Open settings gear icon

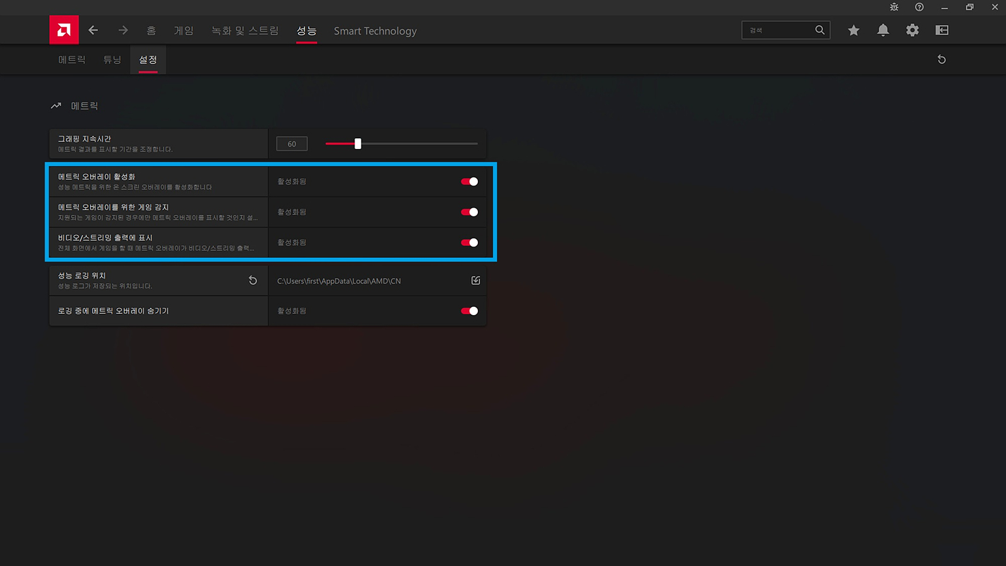click(912, 30)
